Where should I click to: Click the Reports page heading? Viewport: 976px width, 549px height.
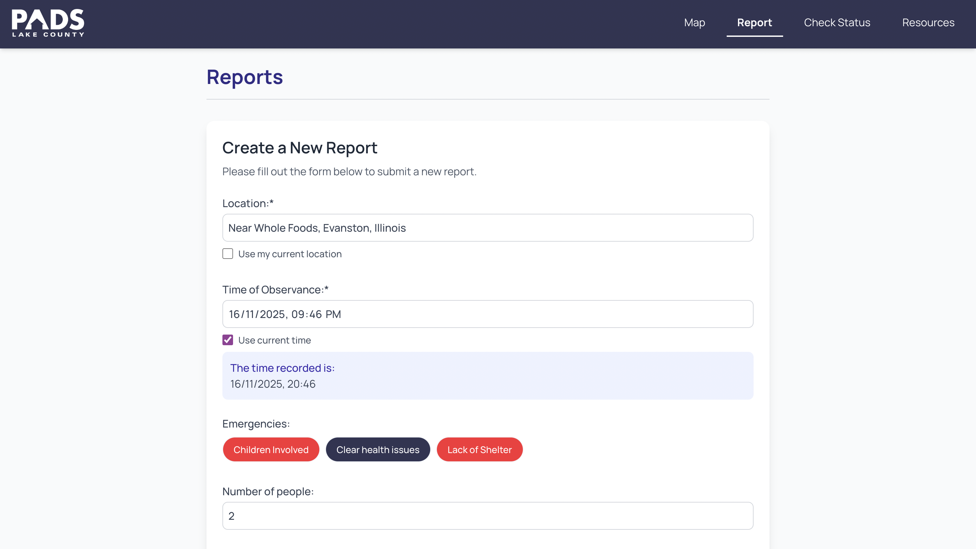244,77
